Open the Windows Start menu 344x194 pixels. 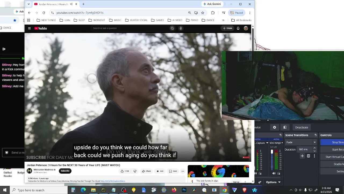(5, 190)
